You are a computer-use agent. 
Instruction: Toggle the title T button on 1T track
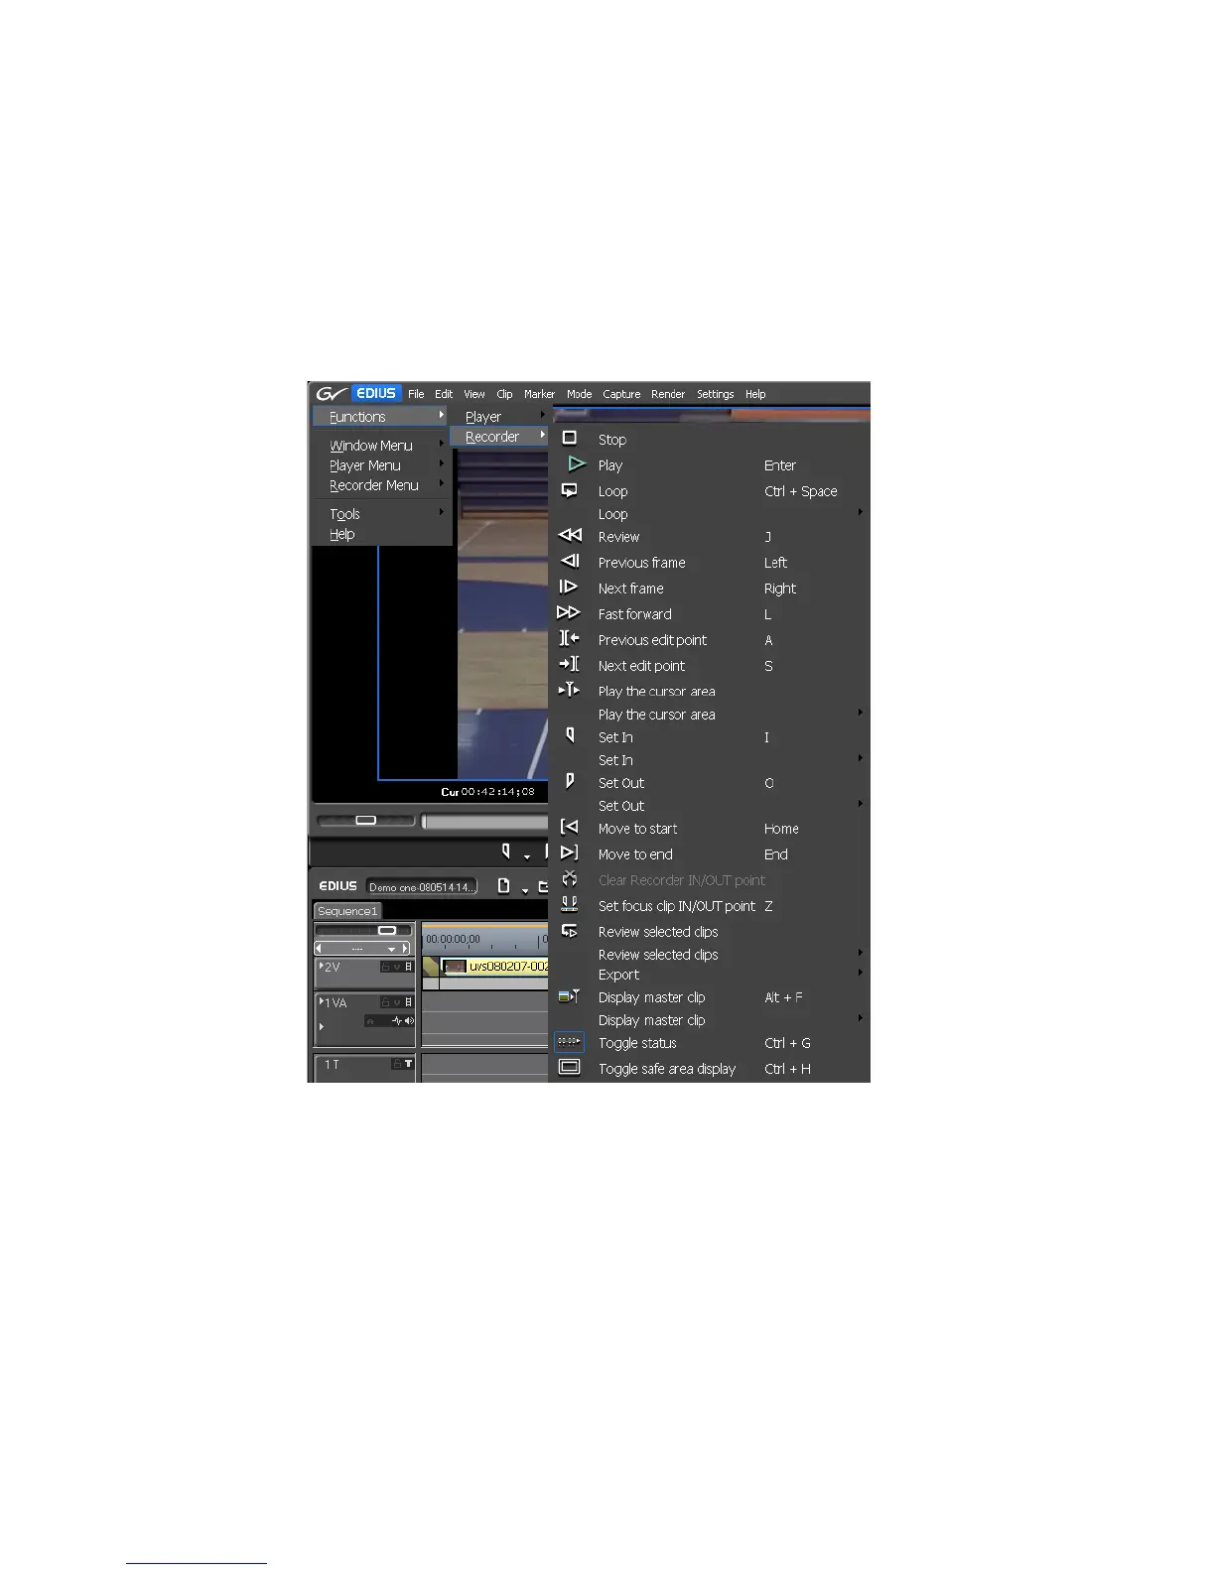coord(408,1064)
